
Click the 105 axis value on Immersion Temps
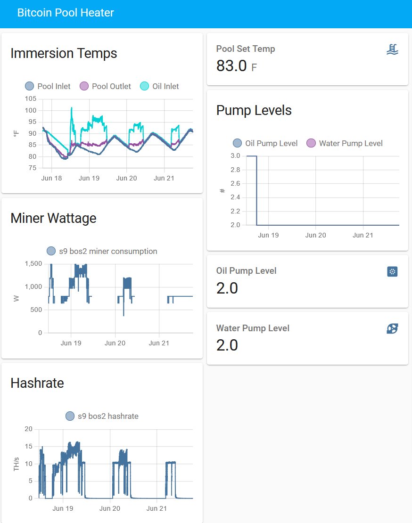(x=31, y=99)
